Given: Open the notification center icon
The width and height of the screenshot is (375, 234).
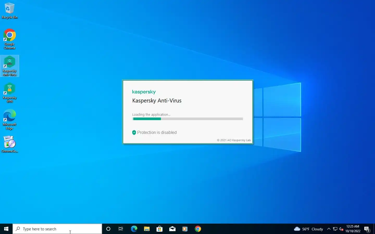Looking at the screenshot, I should [x=367, y=229].
